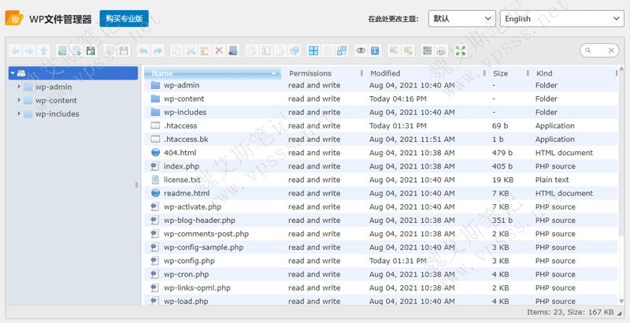Redo the last action
Viewport: 630px width, 323px height.
157,50
